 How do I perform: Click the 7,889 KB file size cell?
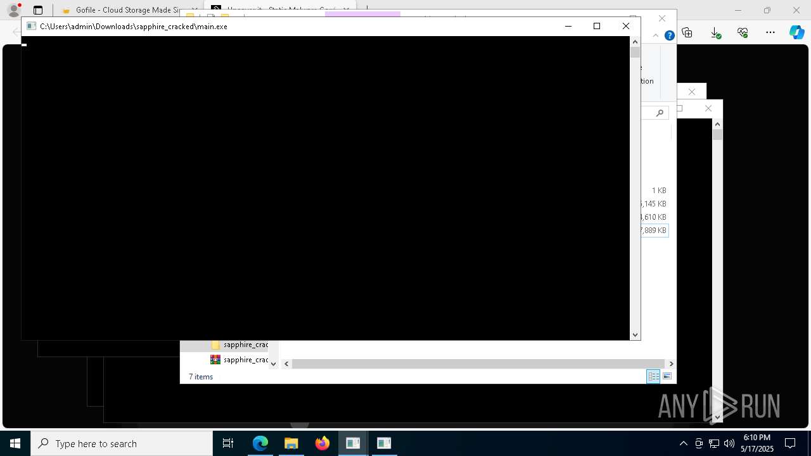click(654, 231)
